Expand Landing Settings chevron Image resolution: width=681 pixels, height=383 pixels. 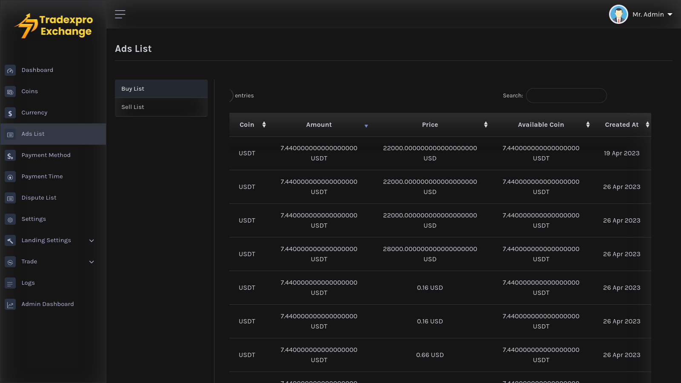92,240
